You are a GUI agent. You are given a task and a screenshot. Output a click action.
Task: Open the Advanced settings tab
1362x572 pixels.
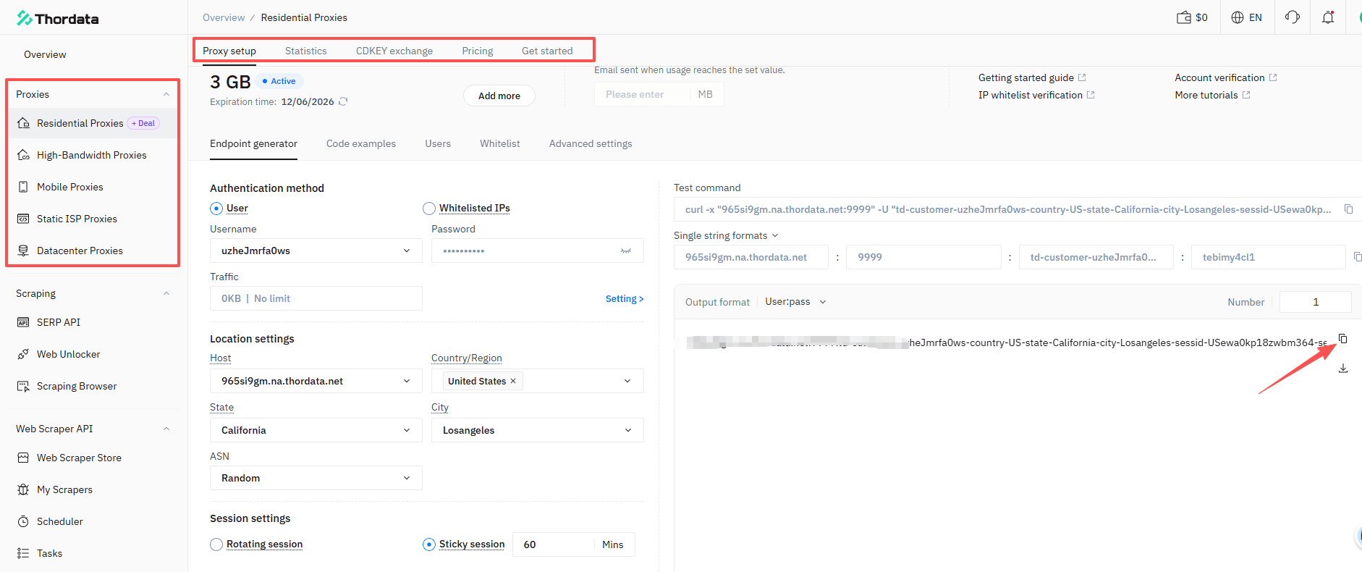591,143
